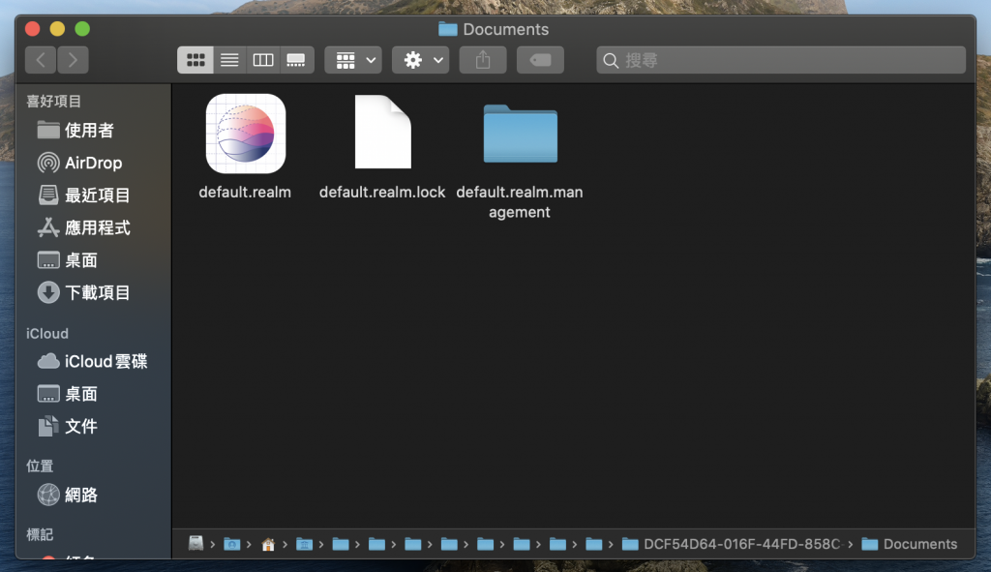Open AirDrop in the sidebar
This screenshot has height=572, width=991.
pyautogui.click(x=93, y=163)
